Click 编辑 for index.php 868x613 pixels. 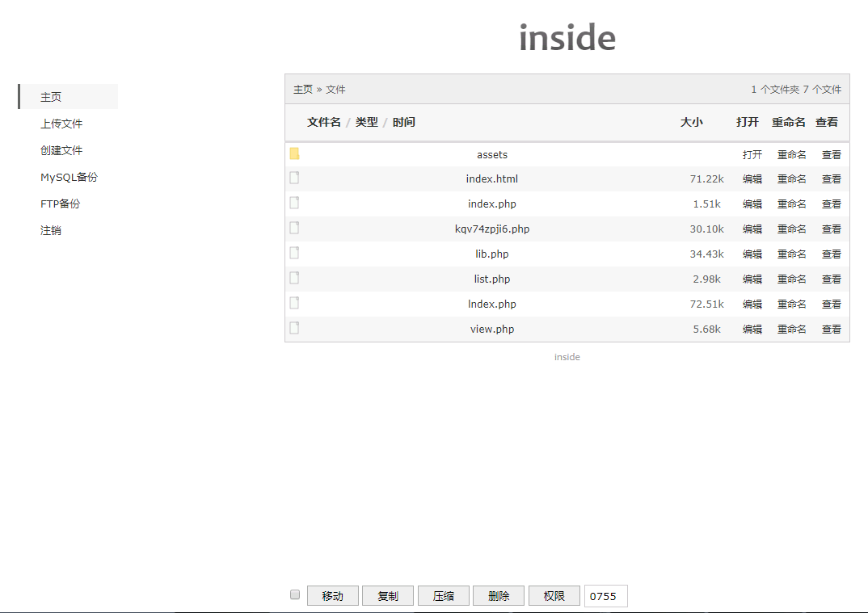(x=752, y=204)
